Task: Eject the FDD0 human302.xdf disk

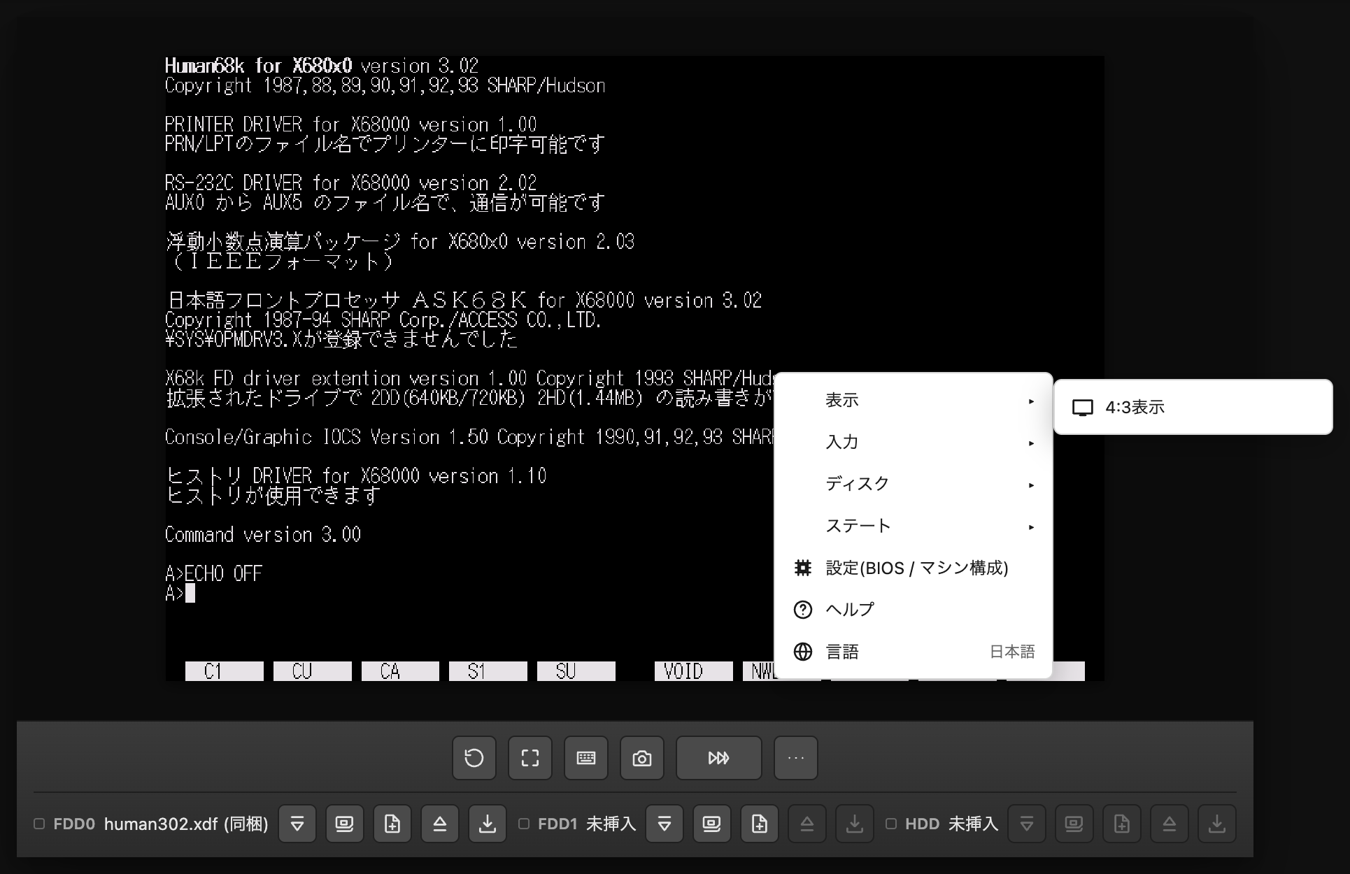Action: tap(440, 824)
